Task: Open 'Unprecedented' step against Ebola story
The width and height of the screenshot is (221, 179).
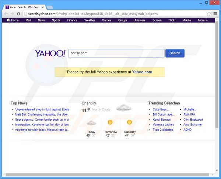Action: click(x=42, y=110)
